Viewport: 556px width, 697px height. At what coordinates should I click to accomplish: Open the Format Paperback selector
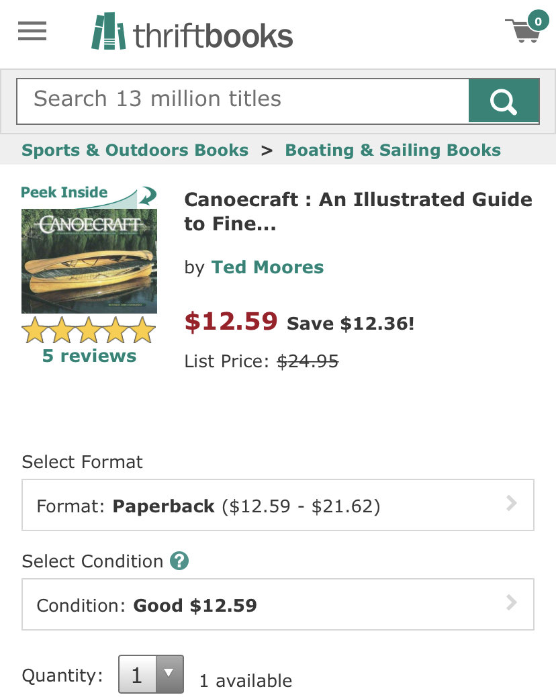[278, 505]
